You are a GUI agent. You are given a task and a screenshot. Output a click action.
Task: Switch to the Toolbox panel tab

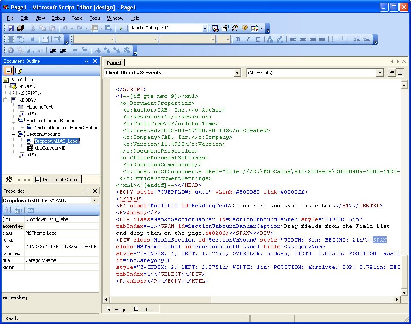point(17,180)
